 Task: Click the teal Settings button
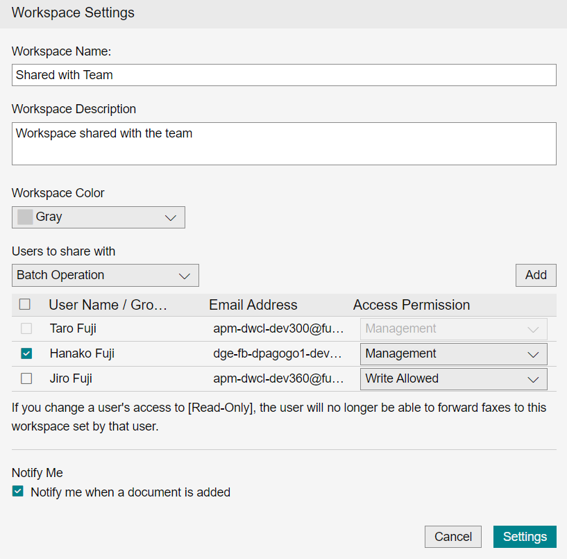point(525,537)
